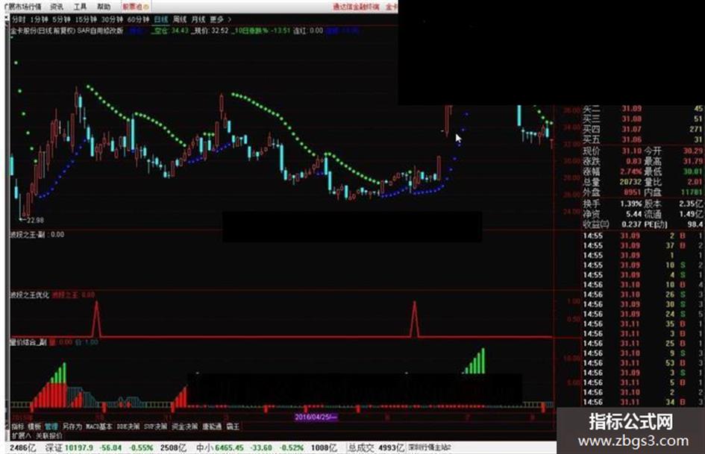Click the 换手 value 1.39%

631,204
